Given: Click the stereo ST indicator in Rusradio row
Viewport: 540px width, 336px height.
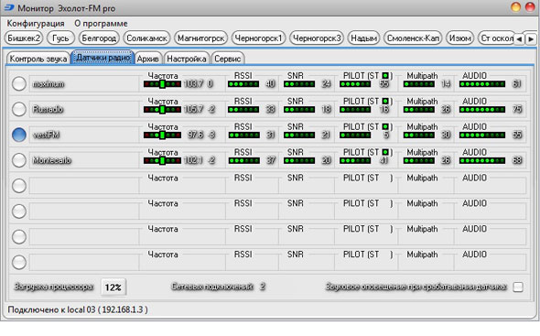Looking at the screenshot, I should (x=385, y=101).
